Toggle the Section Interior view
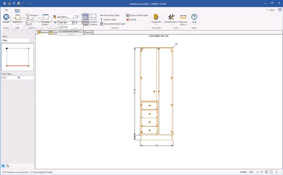This screenshot has width=283, height=175. (x=94, y=19)
